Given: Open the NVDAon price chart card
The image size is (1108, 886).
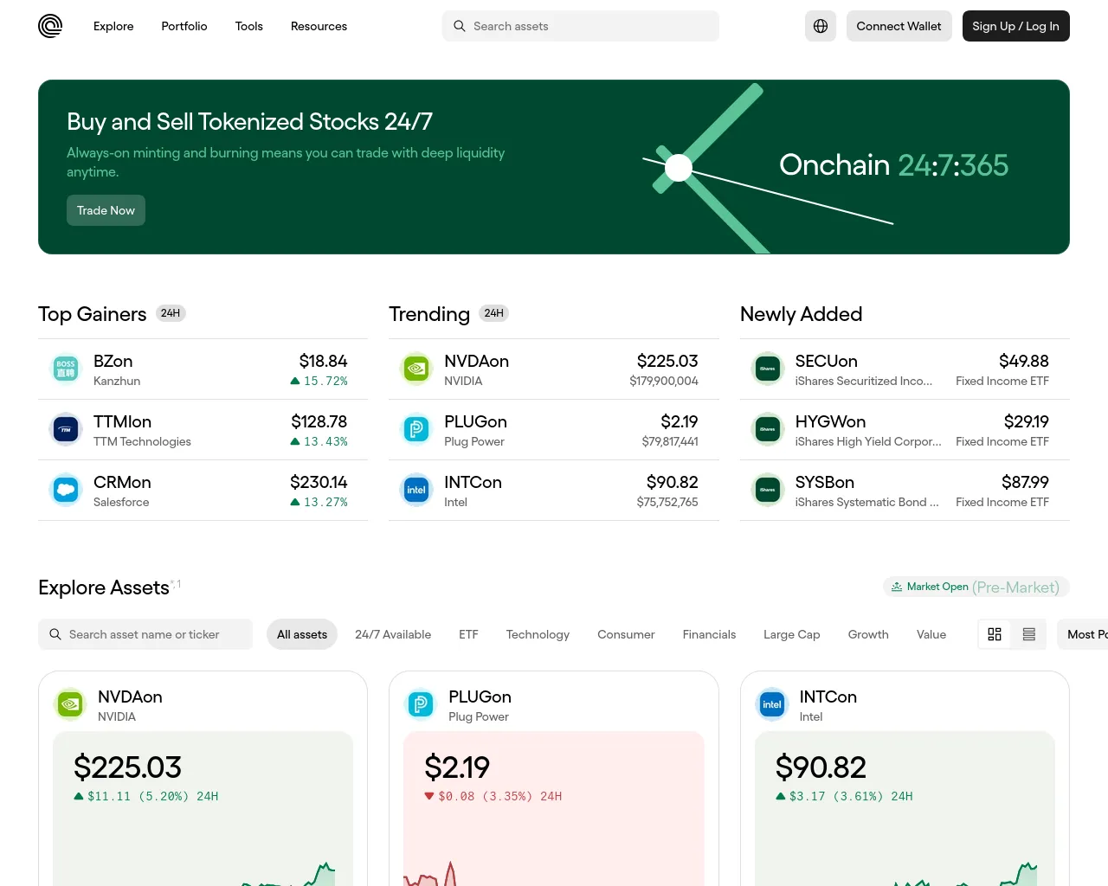Looking at the screenshot, I should click(203, 779).
